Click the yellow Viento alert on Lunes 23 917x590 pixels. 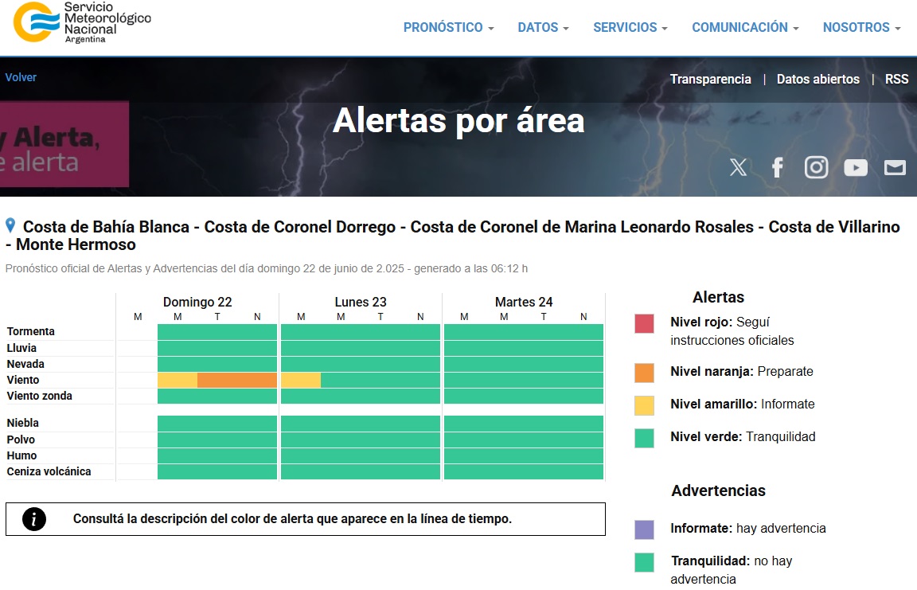coord(301,380)
